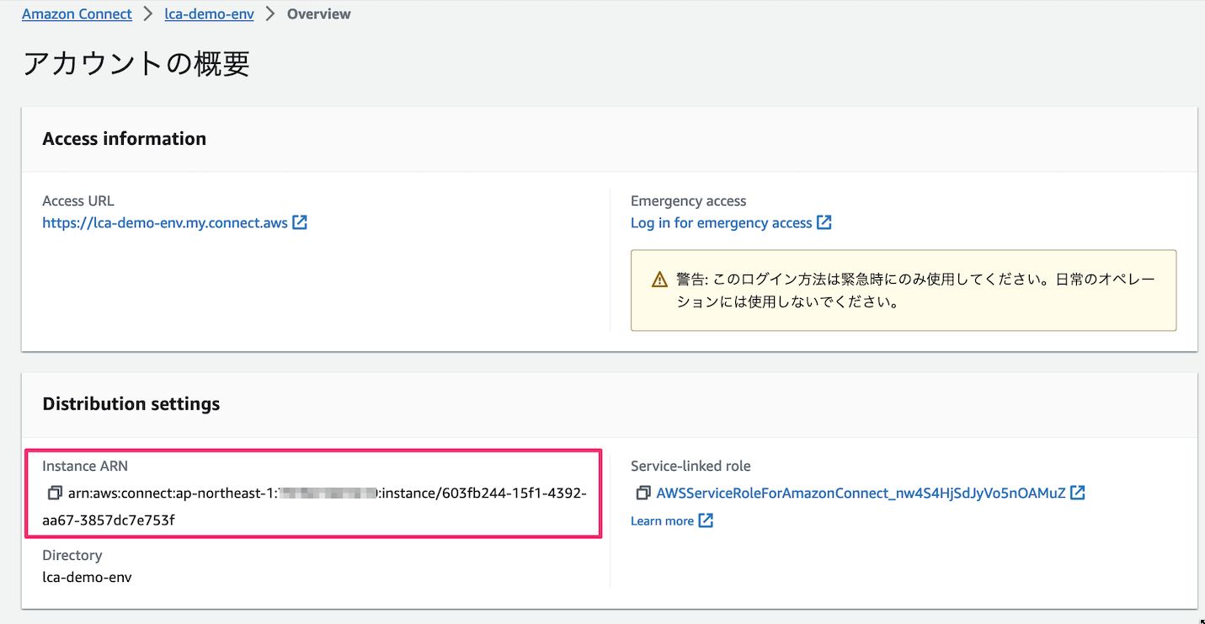Click the Learn more link

[662, 521]
